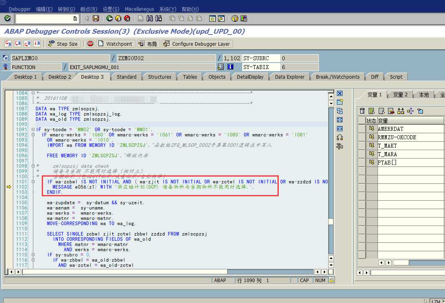Collapse code block at line 1084
This screenshot has height=303, width=445.
tap(33, 93)
